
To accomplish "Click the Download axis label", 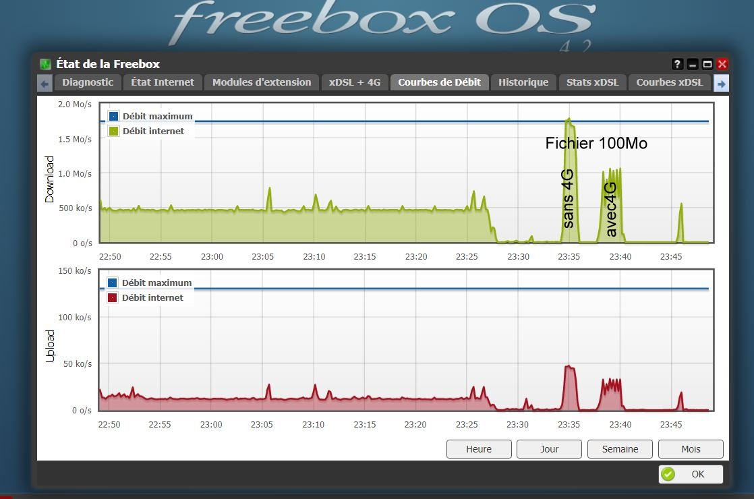I will 49,179.
